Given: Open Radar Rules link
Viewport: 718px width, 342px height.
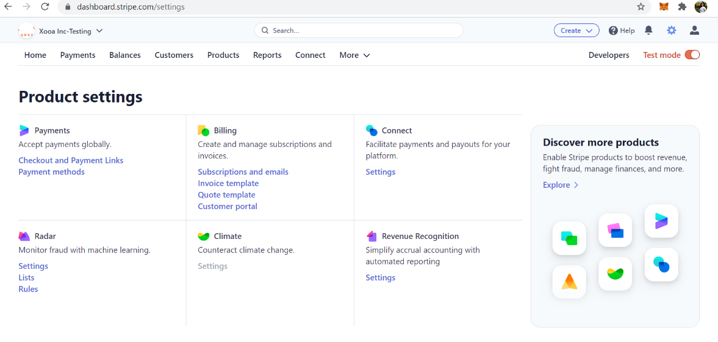Looking at the screenshot, I should [29, 289].
